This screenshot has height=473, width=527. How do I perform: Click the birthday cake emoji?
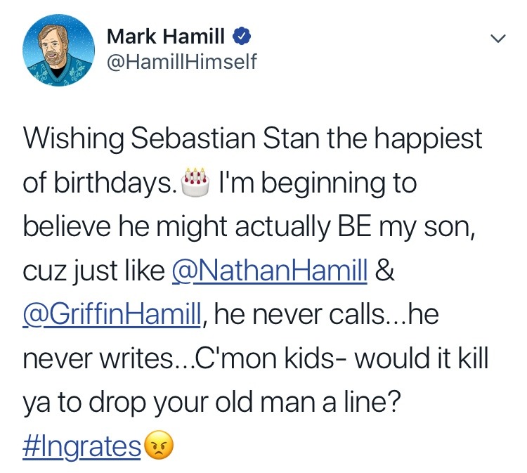pos(195,182)
